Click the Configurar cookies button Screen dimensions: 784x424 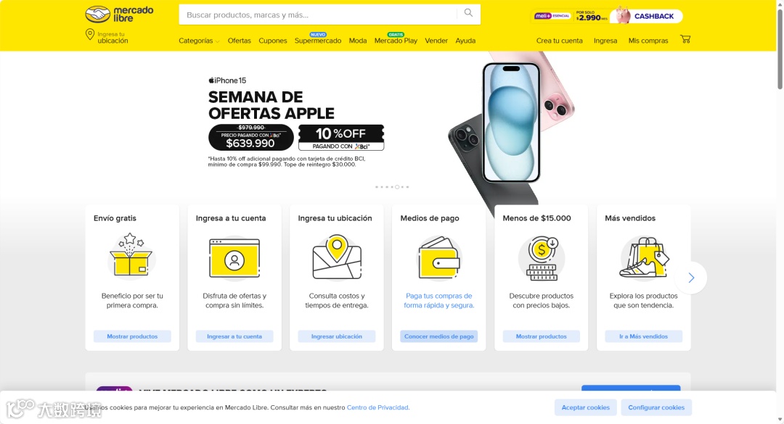click(x=656, y=407)
